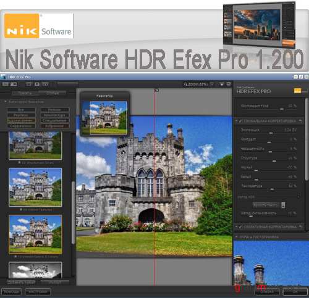This screenshot has height=298, width=309.
Task: Reset the Global Adjustments section
Action: click(300, 121)
